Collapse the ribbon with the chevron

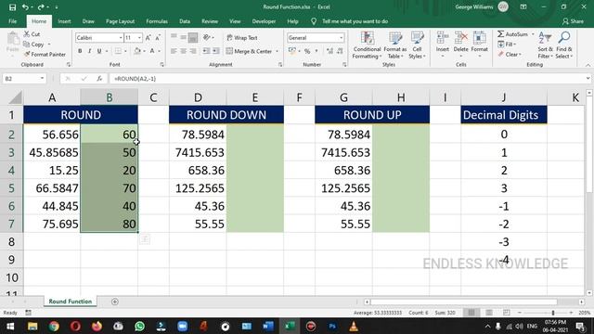tap(588, 65)
